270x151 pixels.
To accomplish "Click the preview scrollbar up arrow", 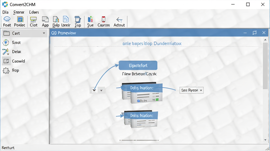I will point(265,40).
